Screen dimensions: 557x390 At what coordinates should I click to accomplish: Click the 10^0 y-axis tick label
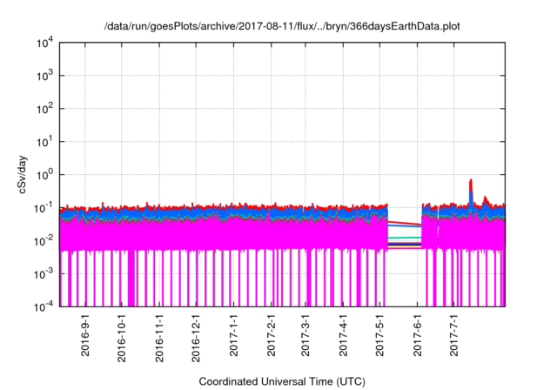[x=45, y=176]
